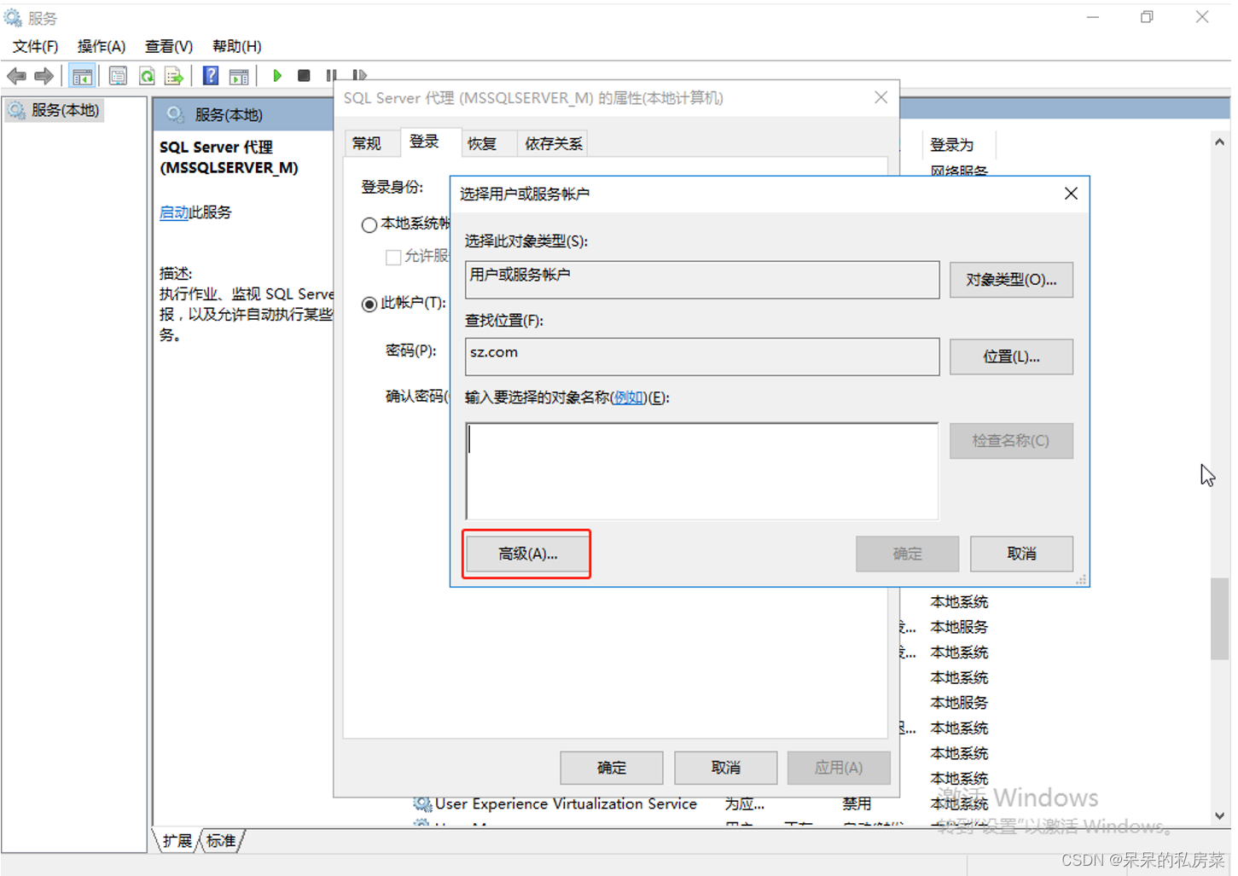Open the 文件(F) menu
Screen dimensions: 1238x876
click(35, 46)
